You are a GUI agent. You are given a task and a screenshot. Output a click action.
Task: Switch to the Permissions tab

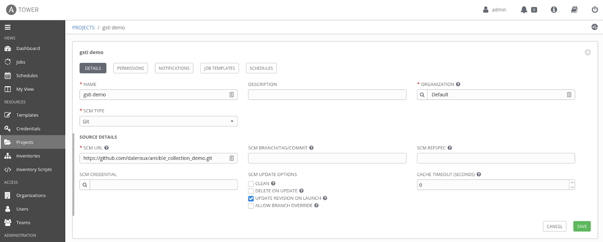pos(130,68)
